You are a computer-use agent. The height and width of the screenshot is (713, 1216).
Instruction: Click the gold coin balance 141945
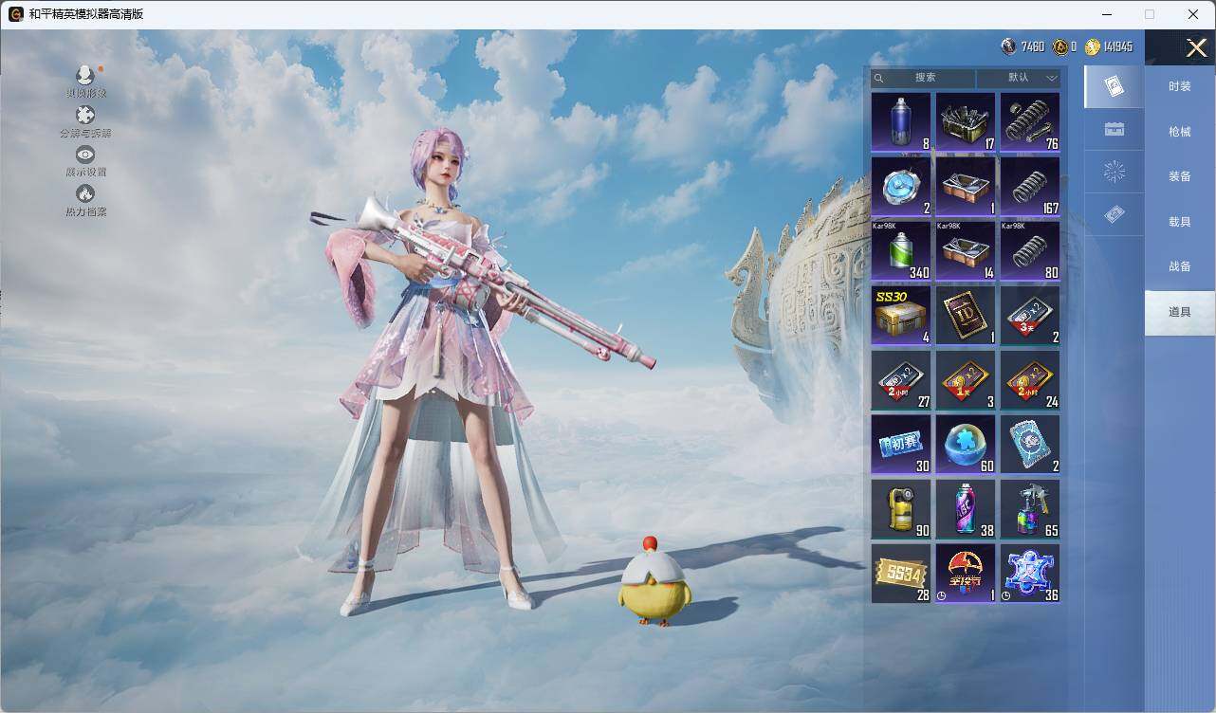(1108, 46)
